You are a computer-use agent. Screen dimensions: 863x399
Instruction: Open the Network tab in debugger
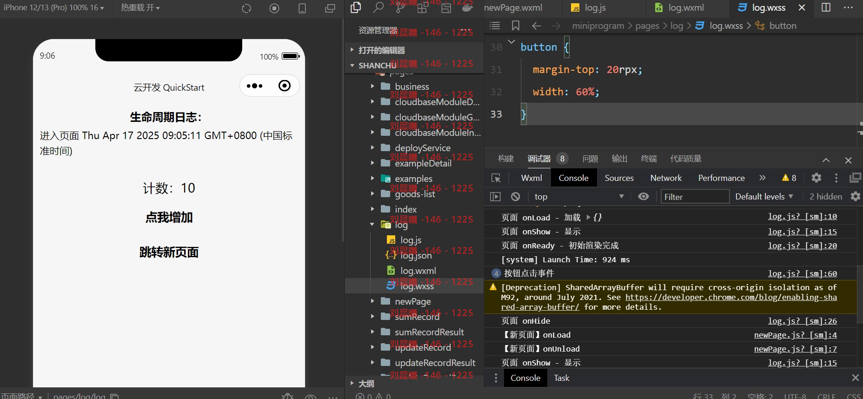(x=666, y=178)
